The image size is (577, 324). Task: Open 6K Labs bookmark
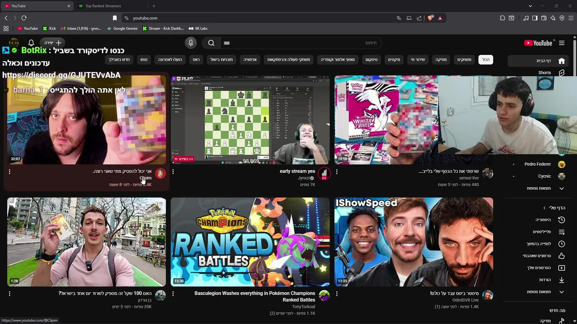coord(198,28)
